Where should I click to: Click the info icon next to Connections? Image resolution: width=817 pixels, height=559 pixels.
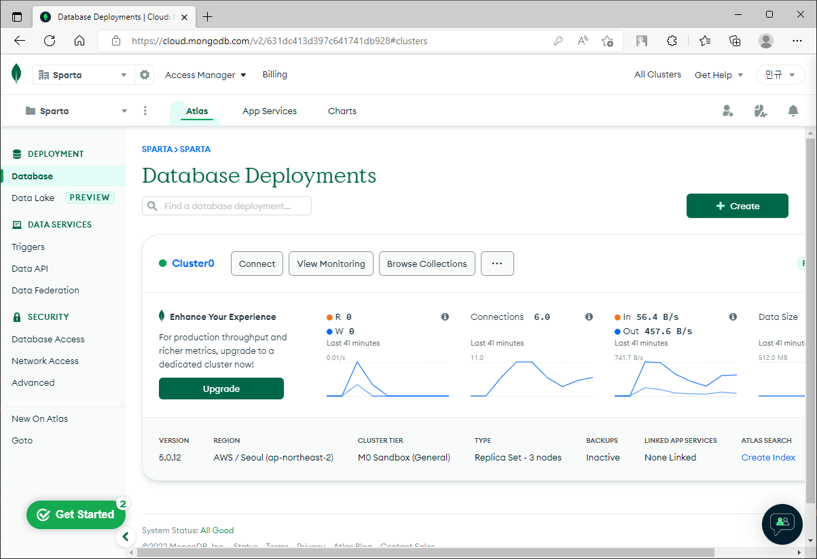[x=589, y=317]
